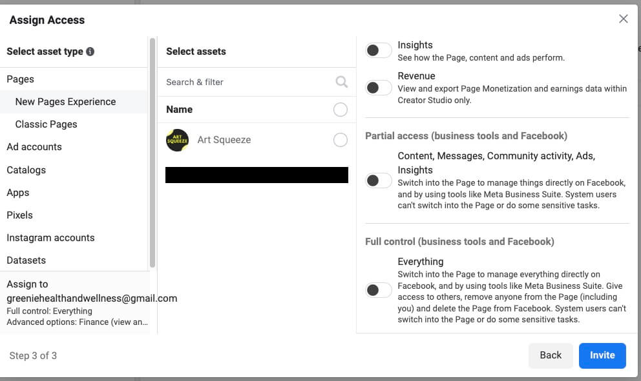Choose Datasets asset type
The image size is (641, 381).
pos(74,260)
